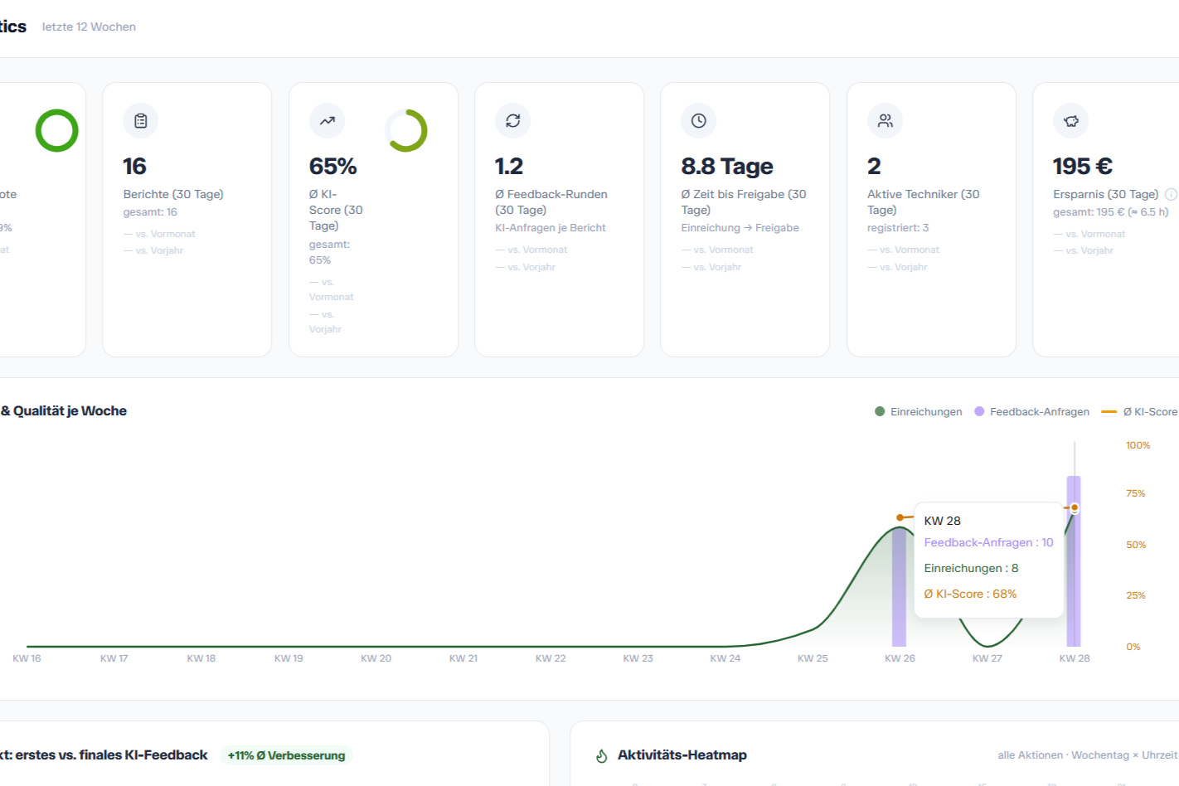1179x786 pixels.
Task: Click the clock icon on Zeit bis Freigabe card
Action: [x=699, y=121]
